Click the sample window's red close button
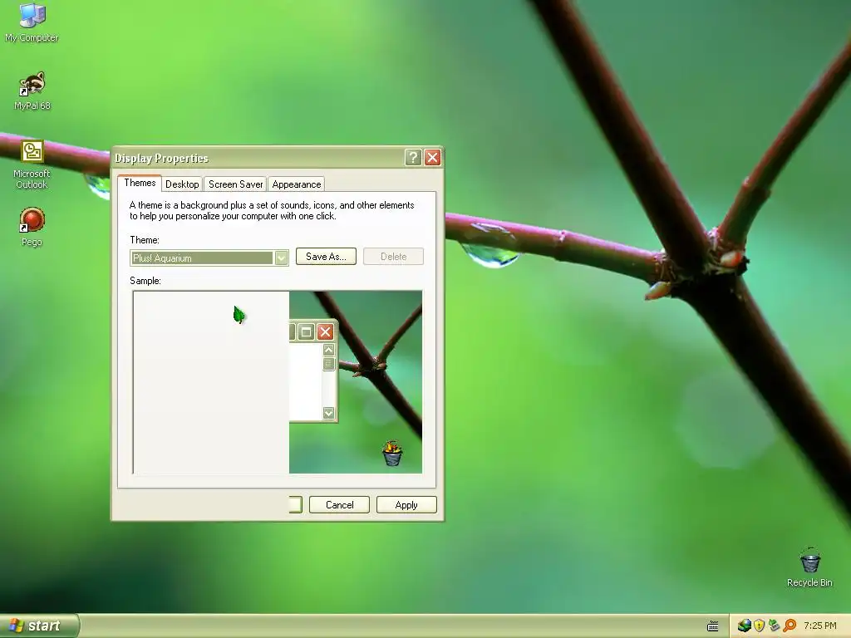The height and width of the screenshot is (638, 851). 325,331
